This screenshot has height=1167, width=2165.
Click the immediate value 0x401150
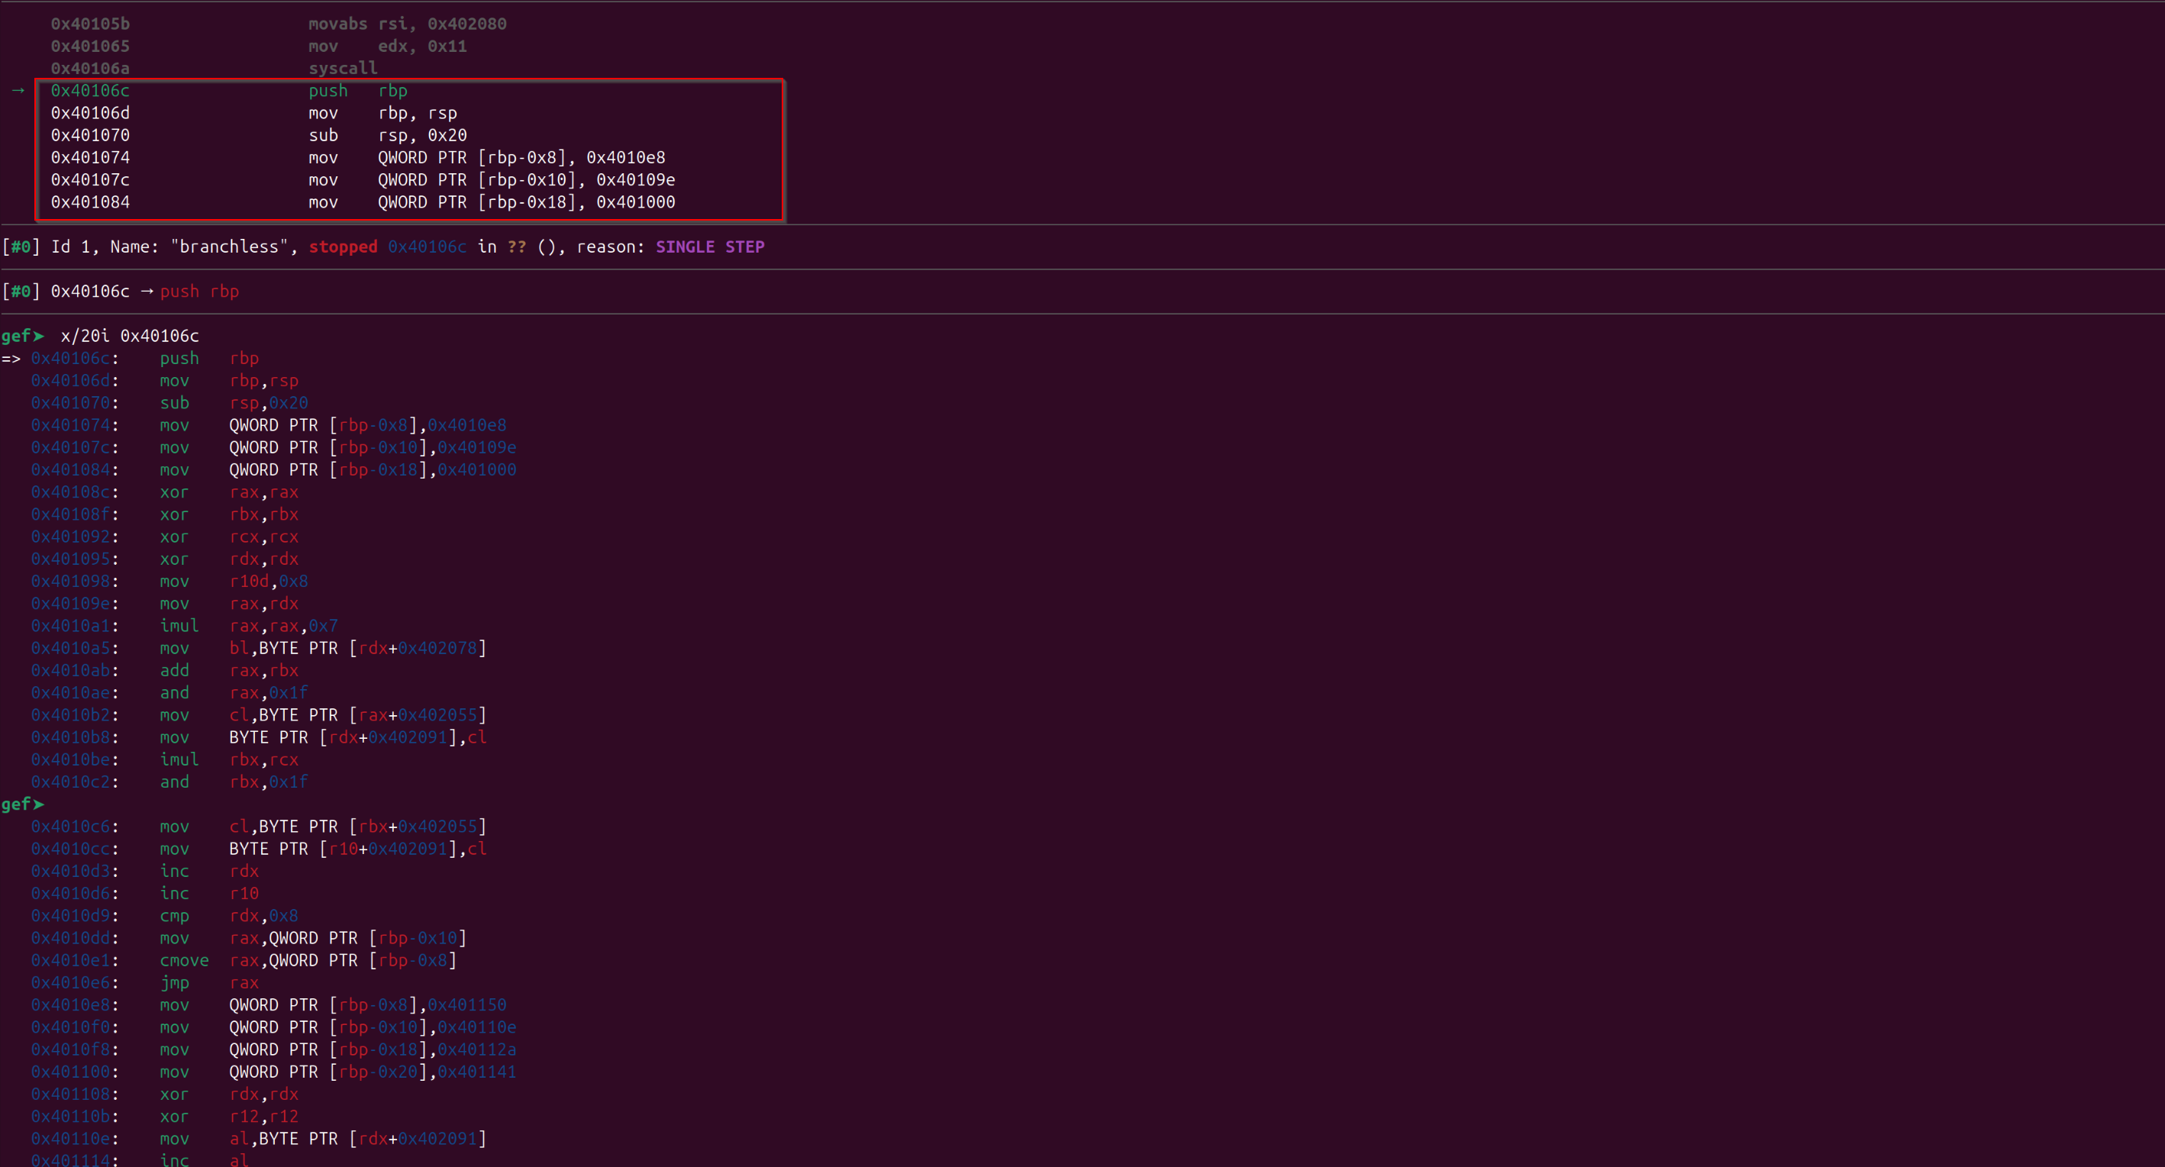[x=466, y=1005]
